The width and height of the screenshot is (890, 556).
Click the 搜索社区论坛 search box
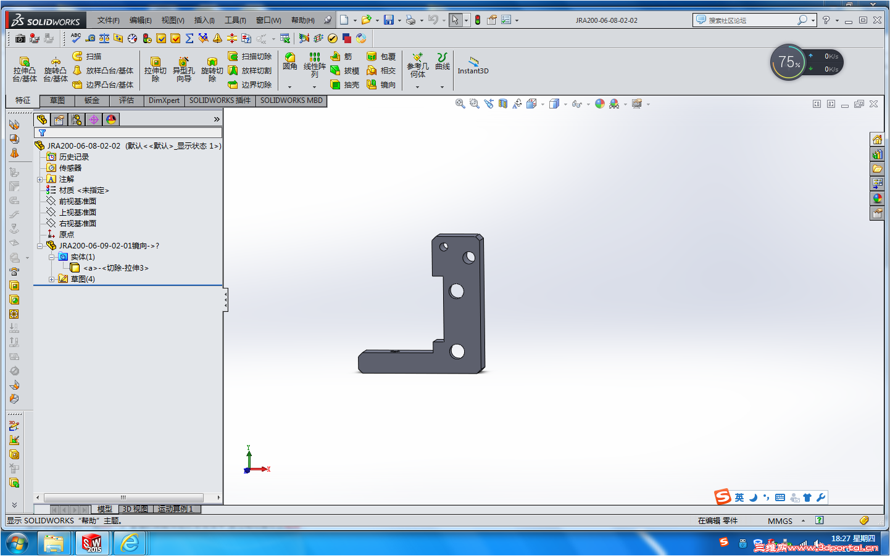[x=754, y=20]
